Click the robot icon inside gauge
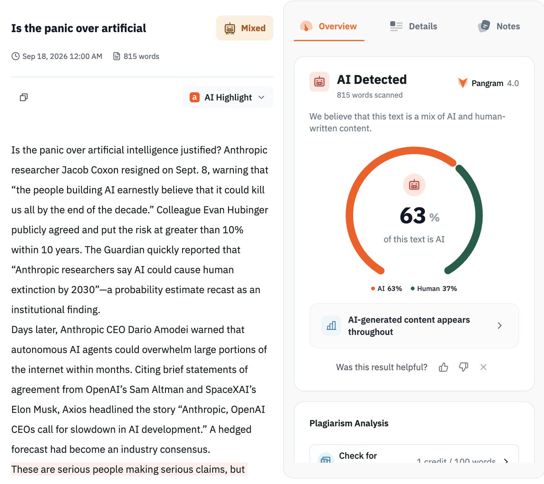 (x=414, y=185)
